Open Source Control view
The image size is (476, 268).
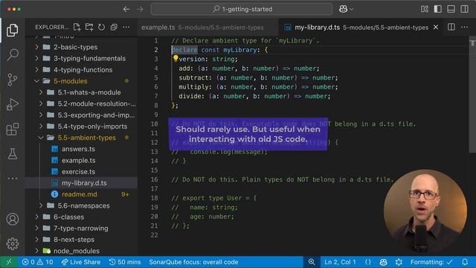point(13,80)
